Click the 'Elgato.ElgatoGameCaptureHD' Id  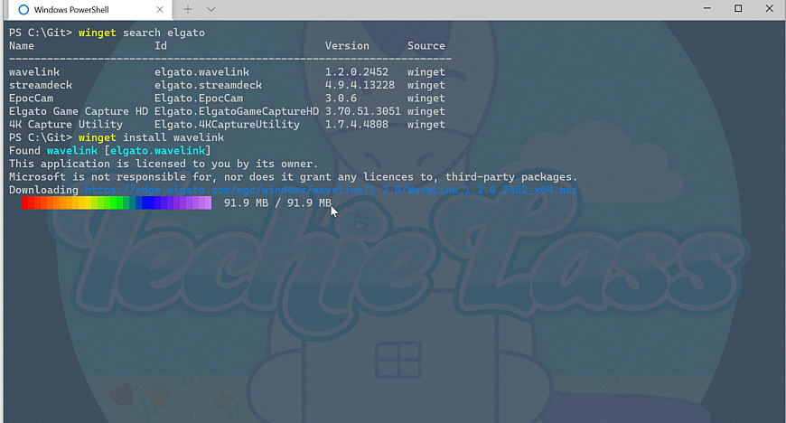point(236,111)
